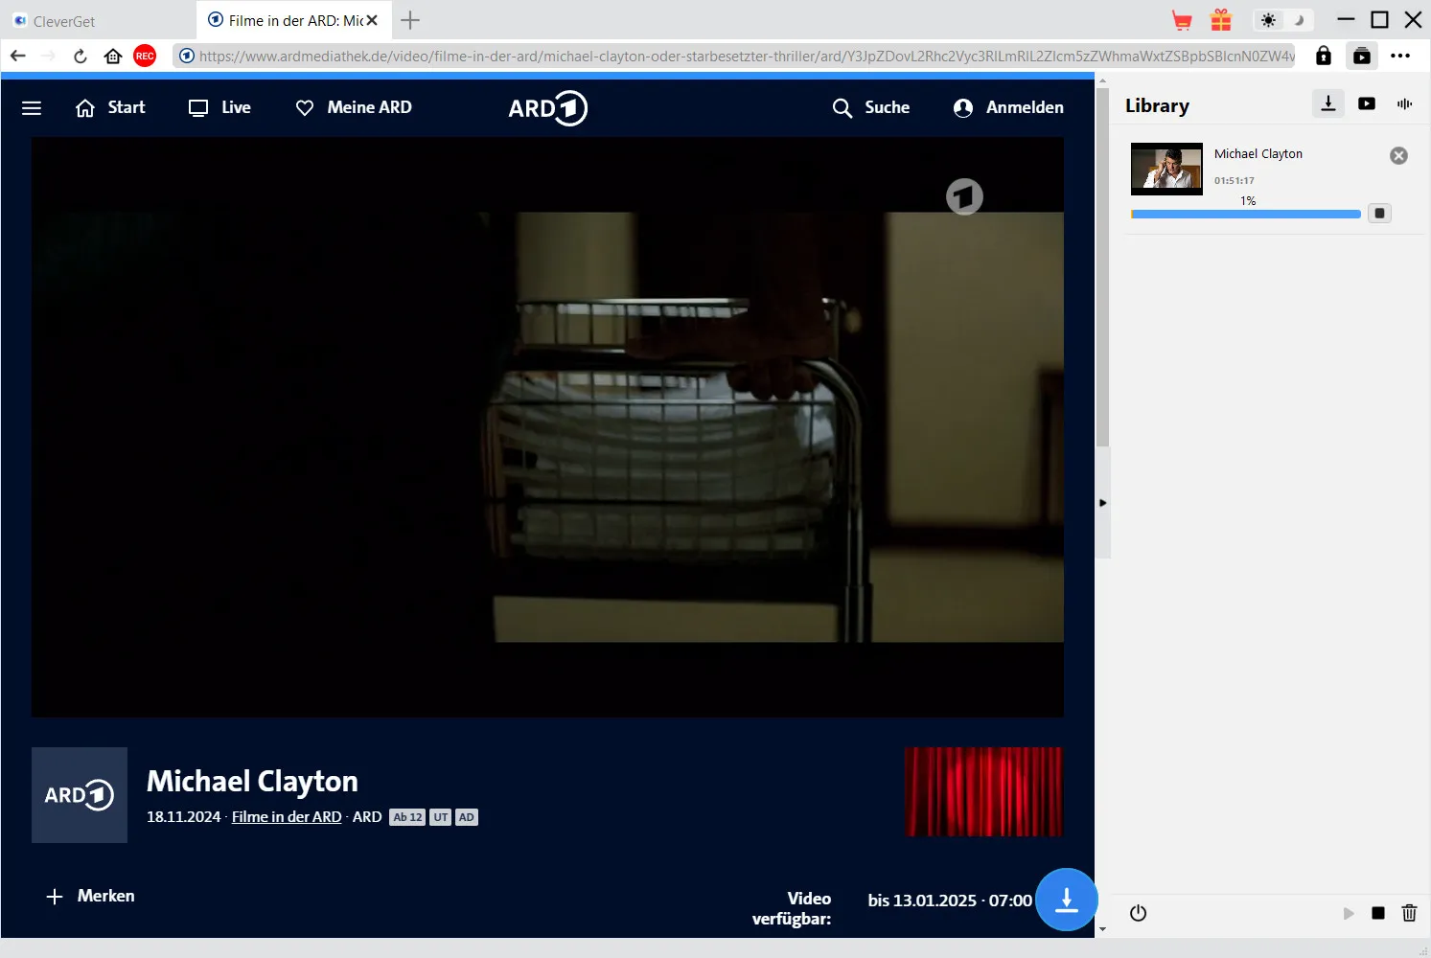Collapse the Library side panel arrow
The height and width of the screenshot is (958, 1431).
pos(1103,503)
